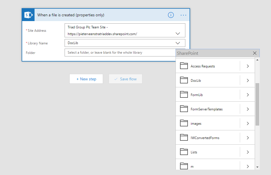Click the picker scrollbar thumb

(257, 104)
